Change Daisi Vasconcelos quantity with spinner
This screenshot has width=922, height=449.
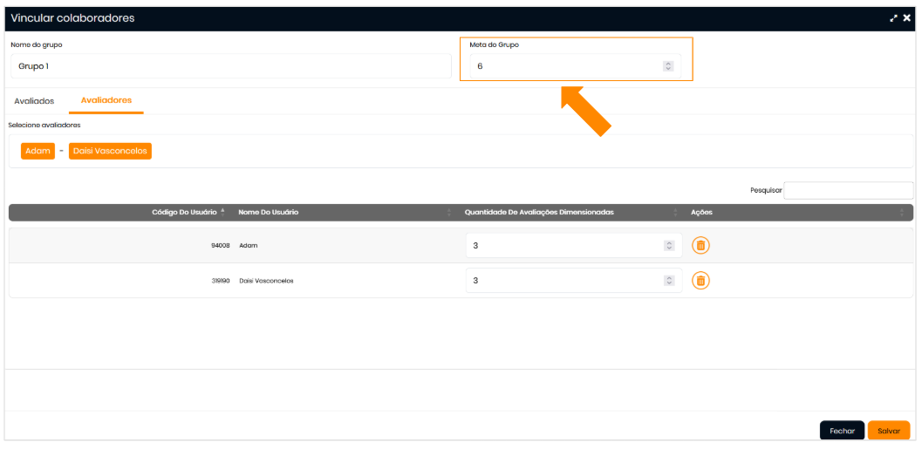(669, 281)
